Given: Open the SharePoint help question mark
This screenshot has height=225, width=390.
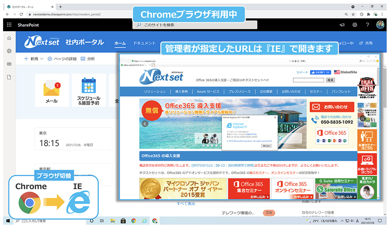Looking at the screenshot, I should point(367,25).
